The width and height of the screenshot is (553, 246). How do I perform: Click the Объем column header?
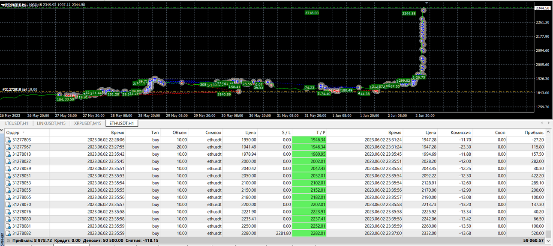[179, 133]
